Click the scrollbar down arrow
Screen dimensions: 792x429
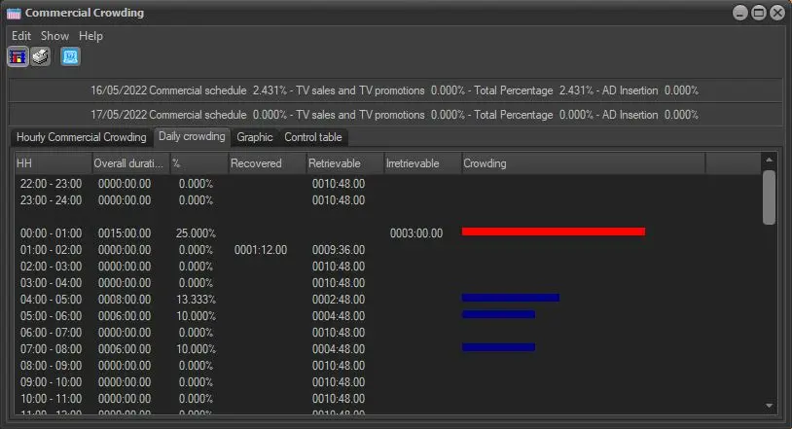769,406
